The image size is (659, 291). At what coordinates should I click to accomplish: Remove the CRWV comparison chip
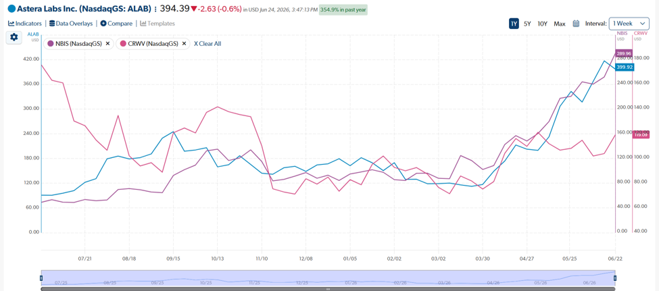[185, 43]
